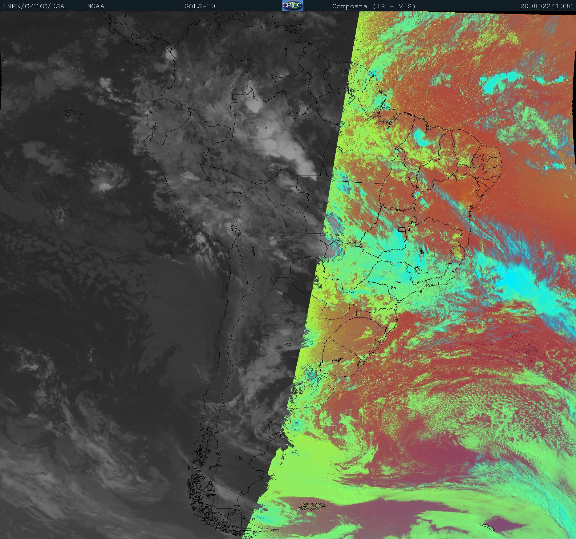The width and height of the screenshot is (576, 539).
Task: Select the 200802241030 timestamp
Action: [x=547, y=6]
